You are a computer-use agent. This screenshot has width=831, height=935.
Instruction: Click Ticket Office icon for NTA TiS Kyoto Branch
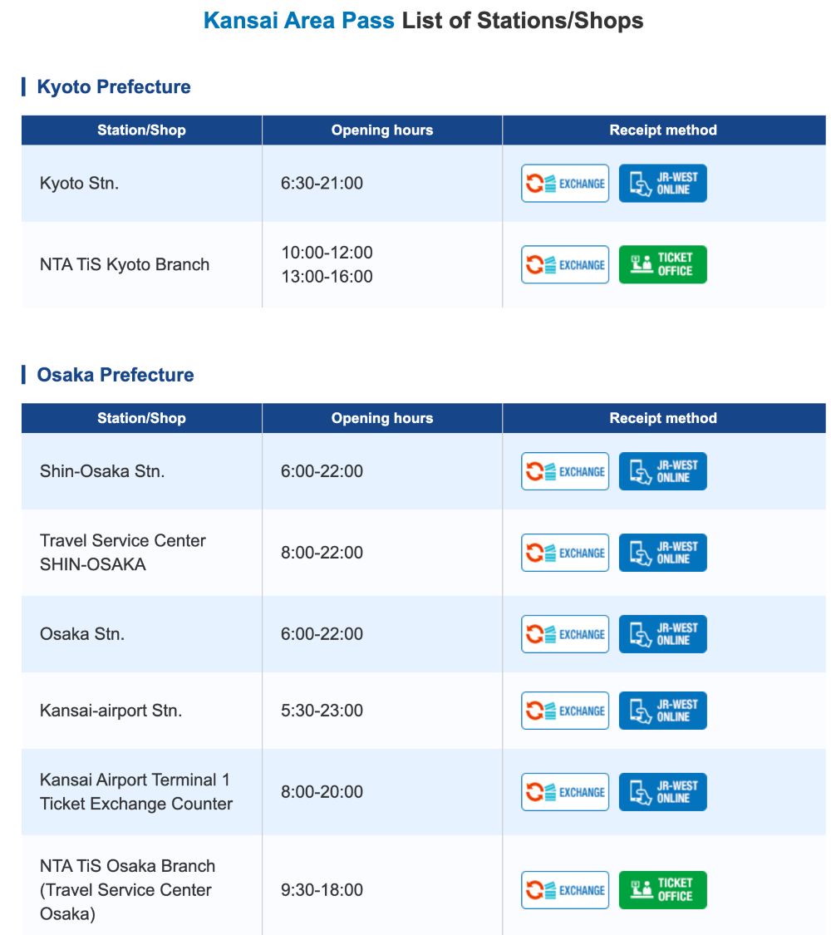[662, 265]
